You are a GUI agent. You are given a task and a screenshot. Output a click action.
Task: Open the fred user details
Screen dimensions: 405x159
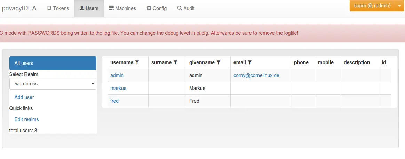click(114, 101)
